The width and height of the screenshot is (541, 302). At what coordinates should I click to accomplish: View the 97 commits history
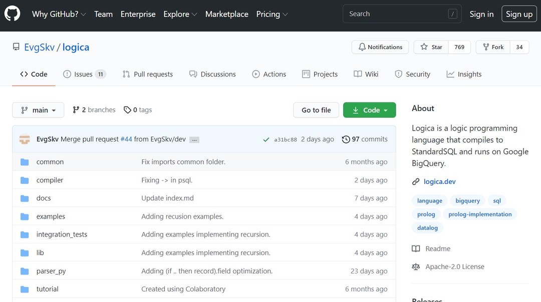coord(365,139)
